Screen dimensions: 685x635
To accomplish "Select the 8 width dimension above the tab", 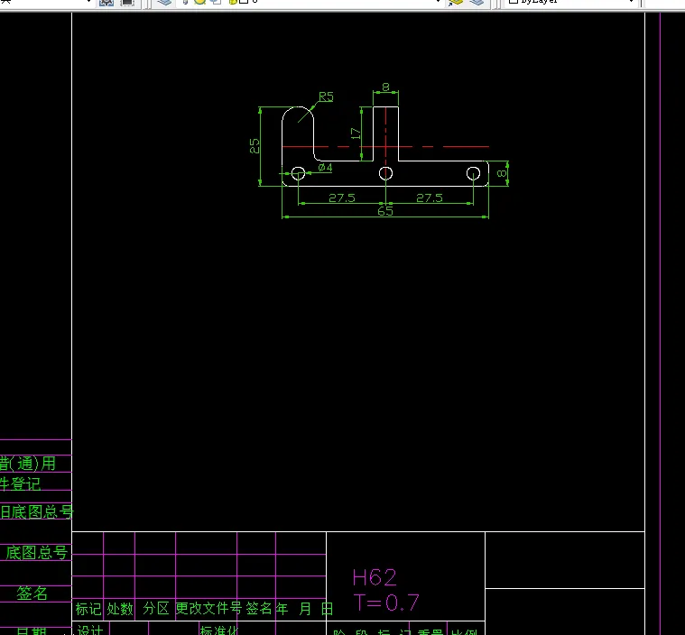I will pyautogui.click(x=385, y=87).
